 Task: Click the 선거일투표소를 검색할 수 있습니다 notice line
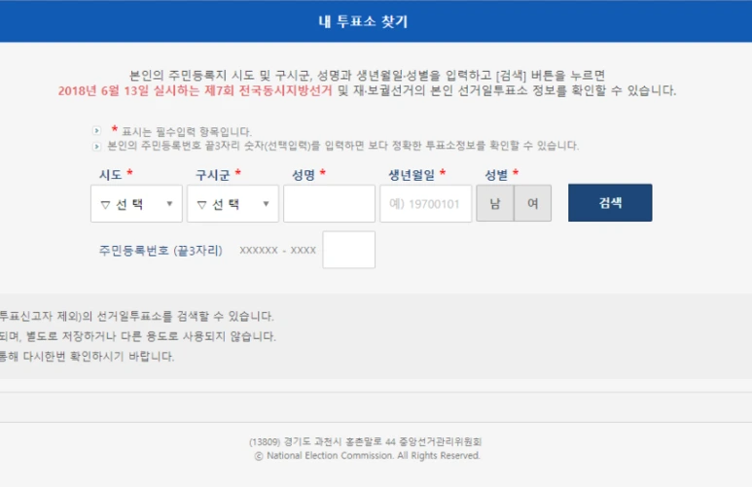coord(137,316)
